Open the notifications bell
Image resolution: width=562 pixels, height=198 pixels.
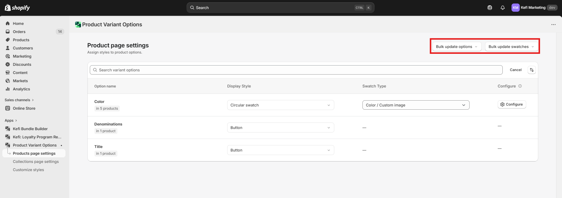click(x=502, y=8)
